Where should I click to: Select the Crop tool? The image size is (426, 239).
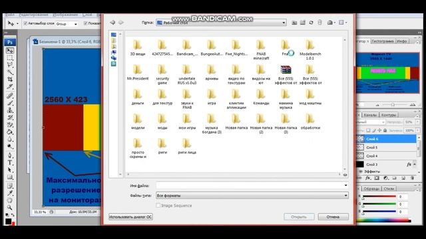point(10,80)
